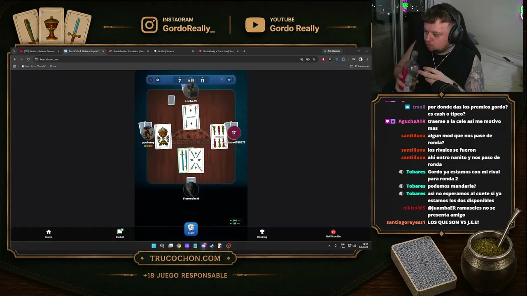This screenshot has width=527, height=296.
Task: Switch to the TrucoChon Online tab
Action: click(84, 51)
